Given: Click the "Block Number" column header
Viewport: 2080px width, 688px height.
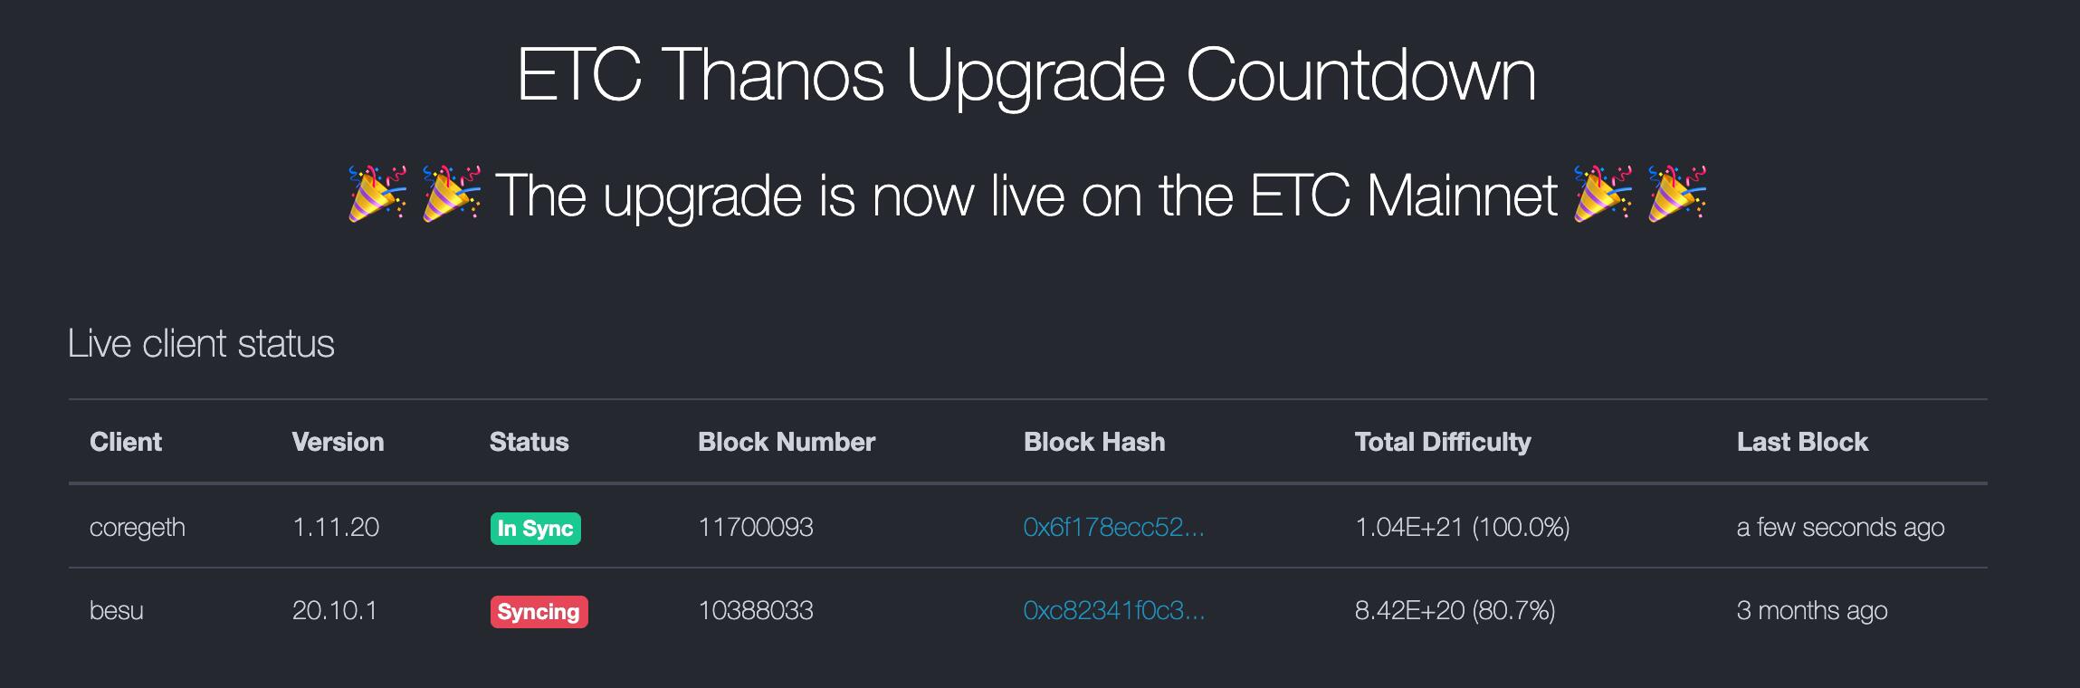Looking at the screenshot, I should click(x=787, y=442).
